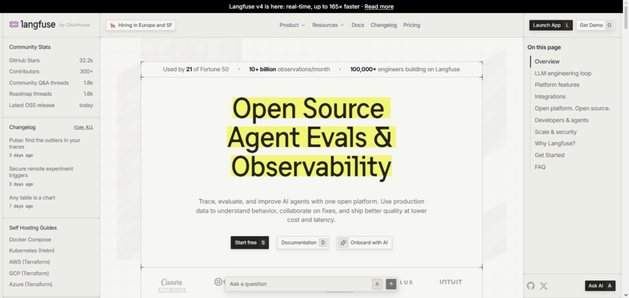The image size is (629, 298).
Task: Jump to Integrations section
Action: coord(550,96)
